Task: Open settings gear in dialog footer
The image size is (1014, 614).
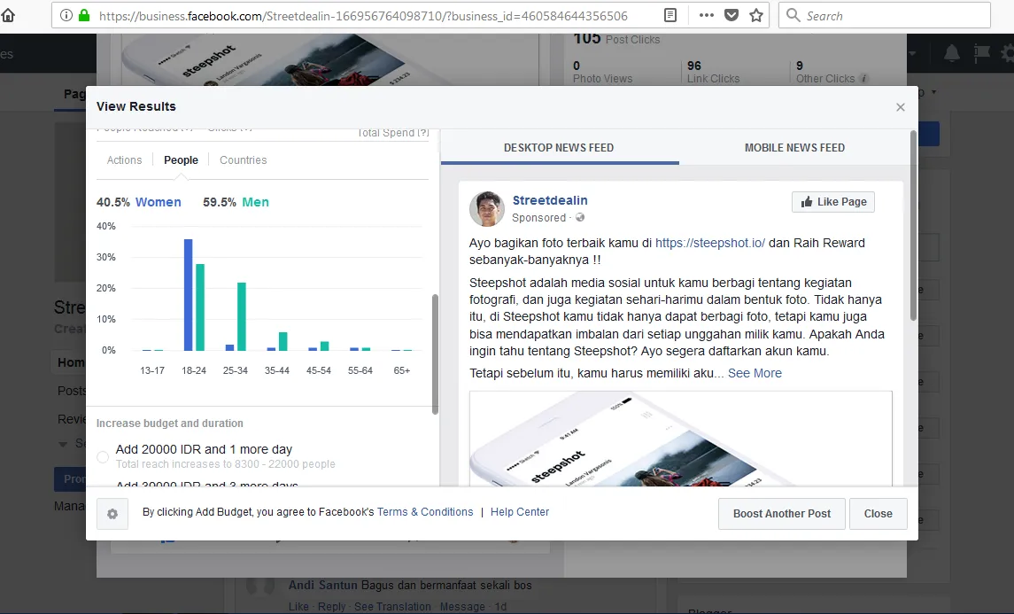Action: tap(112, 514)
